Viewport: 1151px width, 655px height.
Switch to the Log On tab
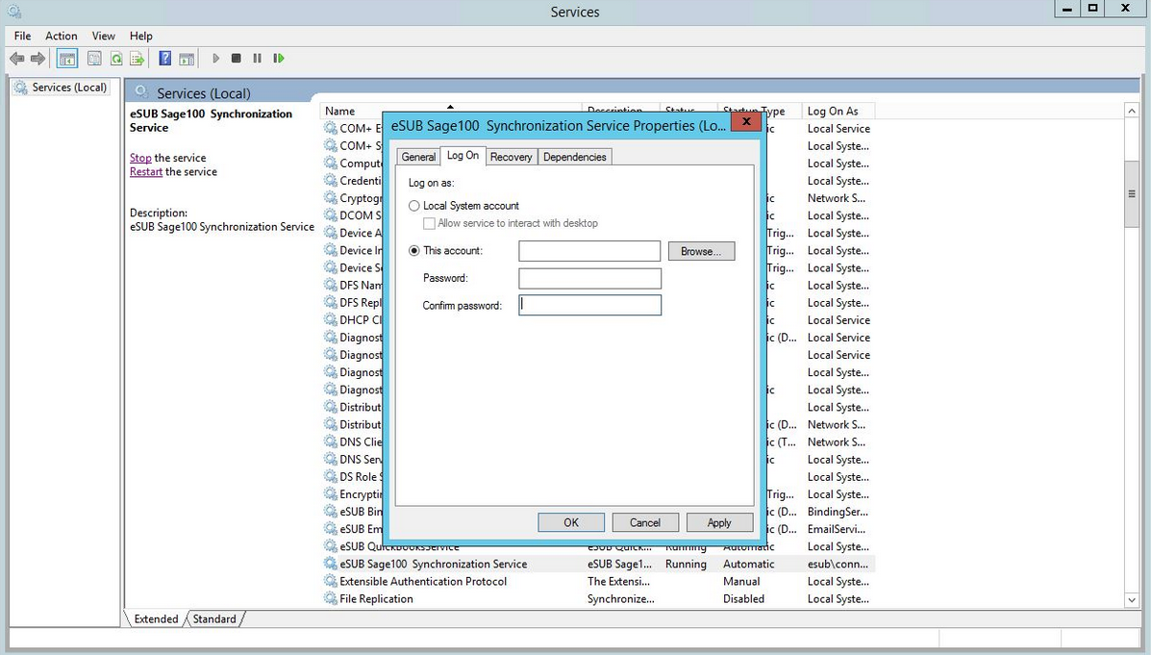(463, 155)
